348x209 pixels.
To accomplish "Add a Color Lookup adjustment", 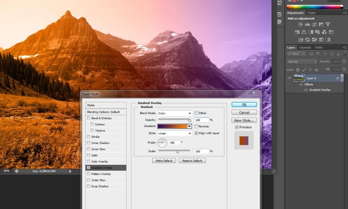I will [x=331, y=32].
